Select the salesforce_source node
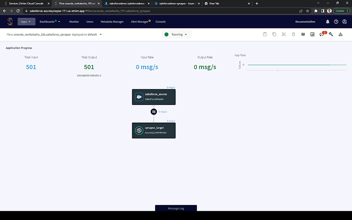This screenshot has width=352, height=220. (x=154, y=97)
